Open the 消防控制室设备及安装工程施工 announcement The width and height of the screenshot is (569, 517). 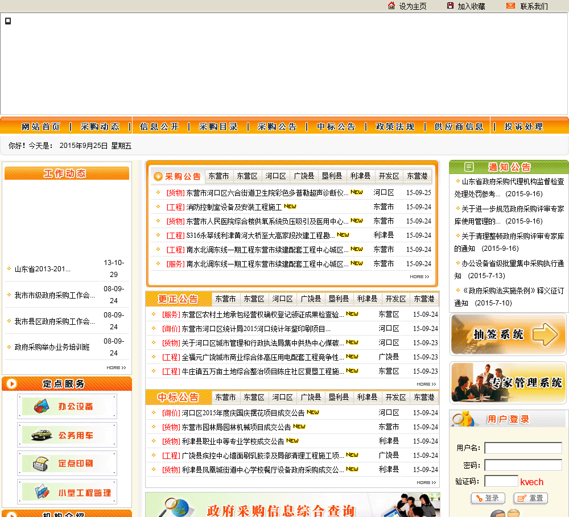[x=233, y=207]
